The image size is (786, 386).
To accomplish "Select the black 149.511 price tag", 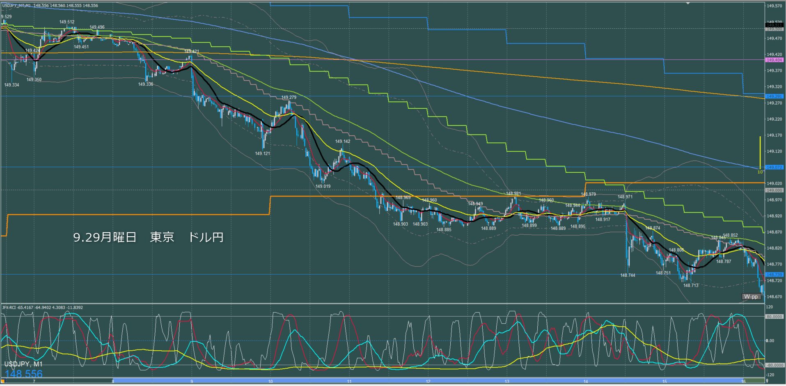I will (774, 25).
